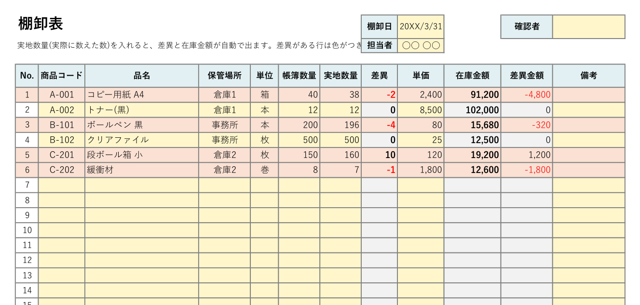Click the 単価 column header
Viewport: 640px width, 305px height.
[x=421, y=76]
